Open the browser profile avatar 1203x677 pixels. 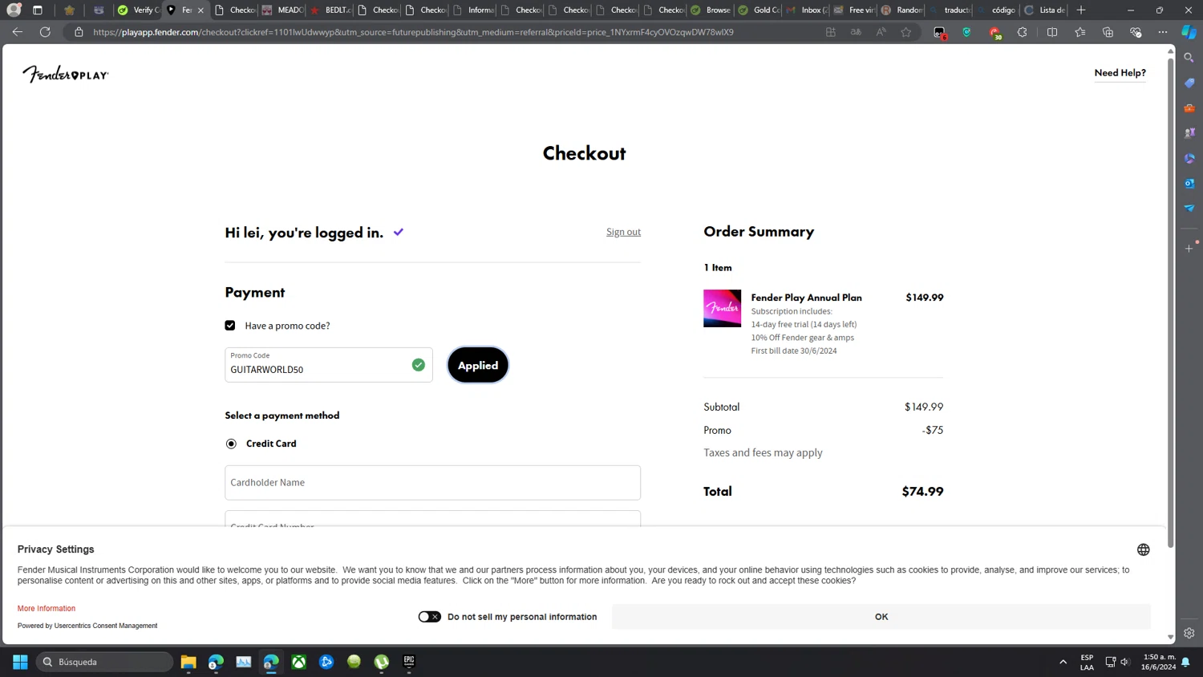(14, 10)
